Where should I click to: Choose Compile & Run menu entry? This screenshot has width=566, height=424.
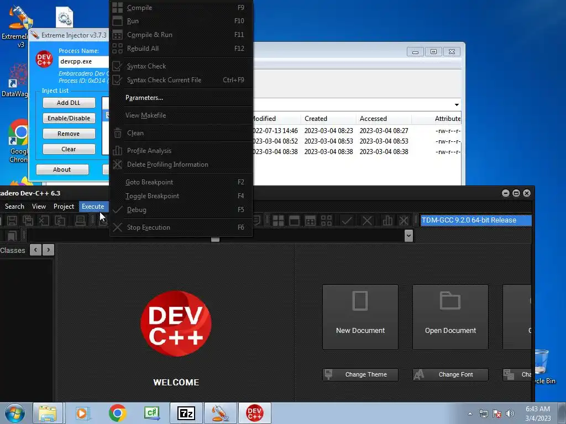(x=181, y=35)
